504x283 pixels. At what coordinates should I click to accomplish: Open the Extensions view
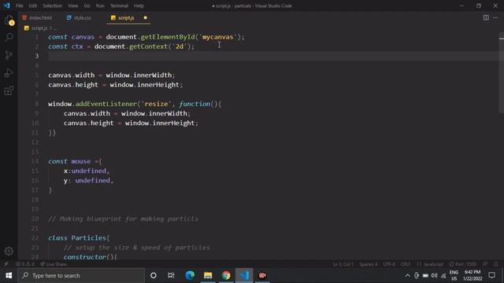click(x=9, y=91)
